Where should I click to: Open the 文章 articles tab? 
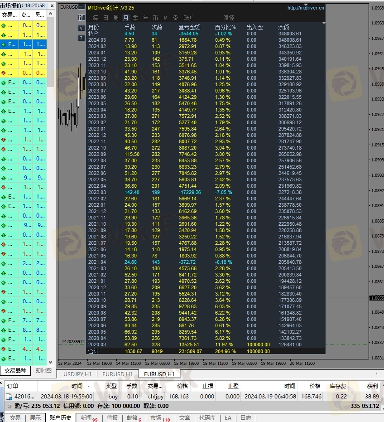(x=185, y=418)
